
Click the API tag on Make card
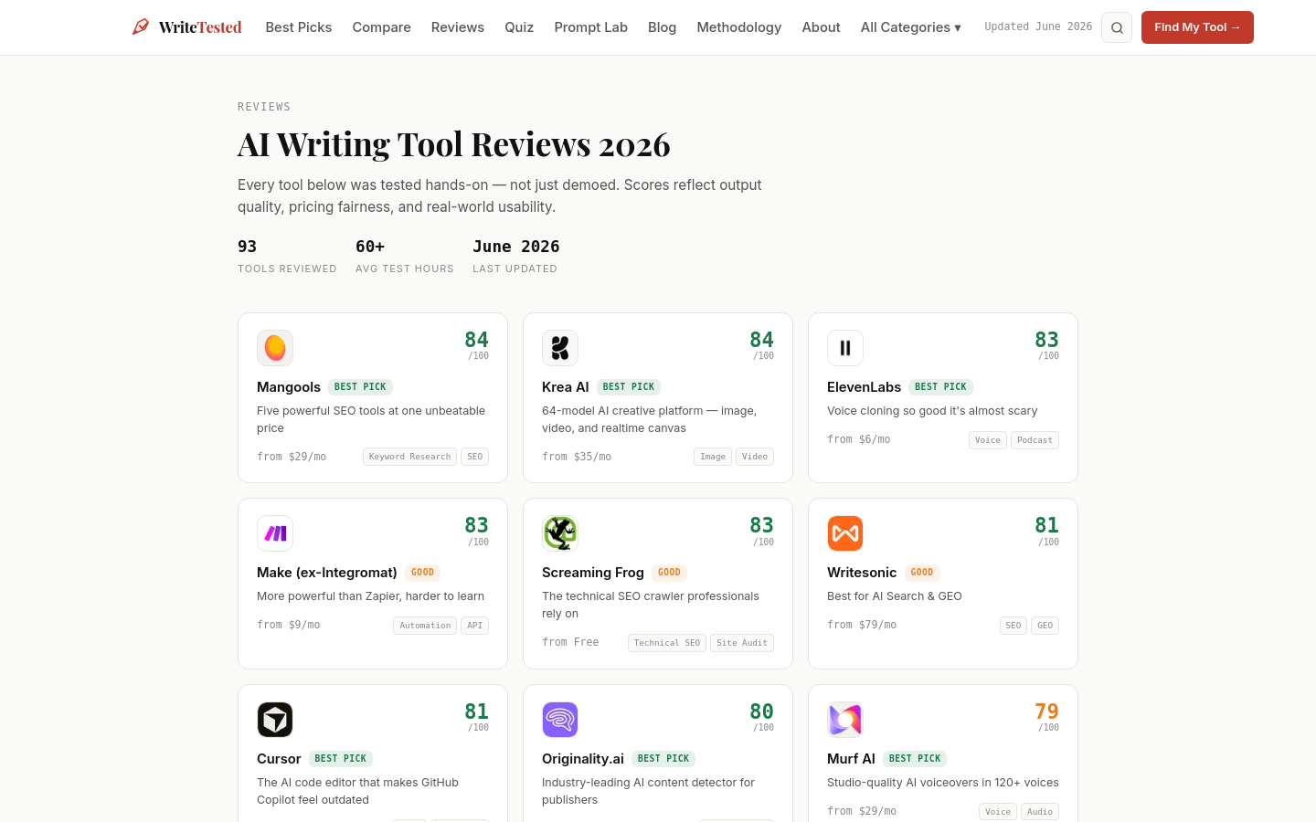475,626
